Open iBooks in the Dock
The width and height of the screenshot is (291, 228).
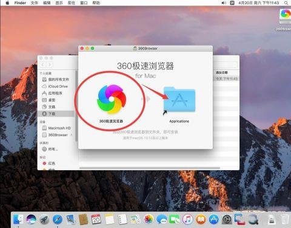201,219
